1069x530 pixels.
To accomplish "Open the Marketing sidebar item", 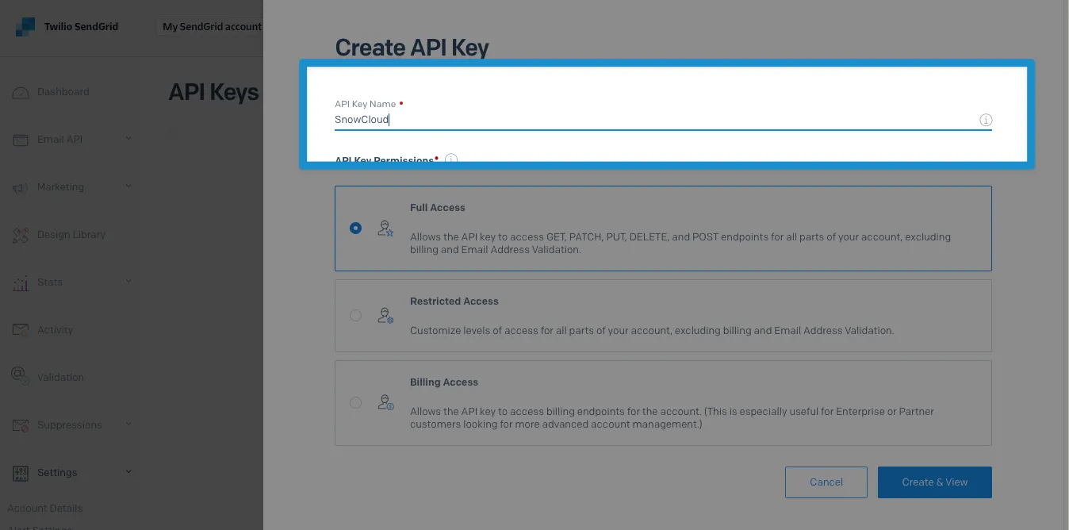I will (60, 187).
